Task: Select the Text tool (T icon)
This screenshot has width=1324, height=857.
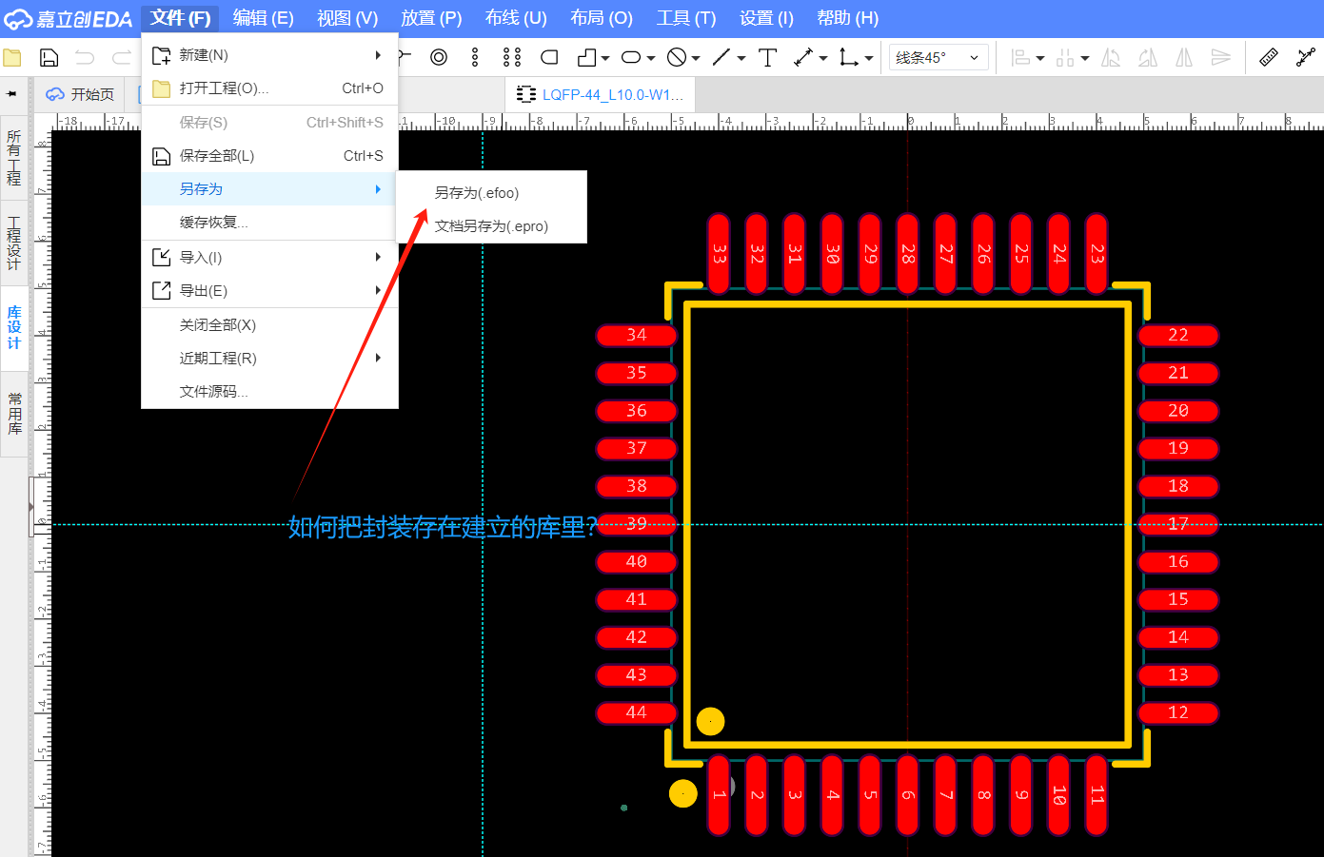Action: coord(767,58)
